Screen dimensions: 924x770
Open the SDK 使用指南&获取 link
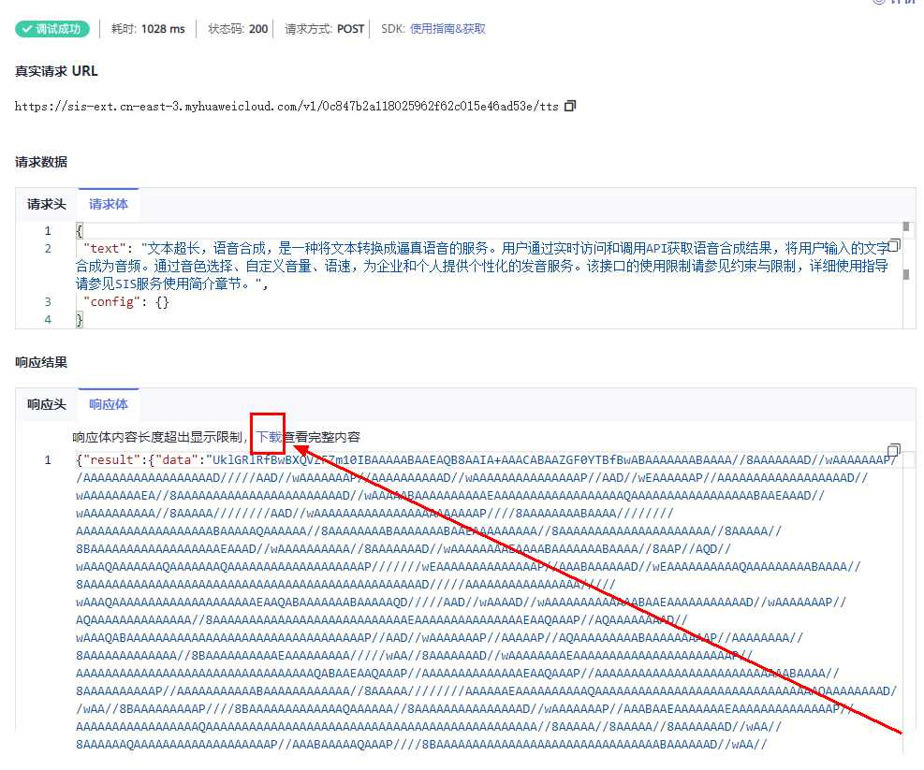tap(447, 29)
